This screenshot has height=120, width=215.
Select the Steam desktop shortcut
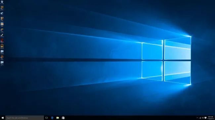(x=2, y=36)
